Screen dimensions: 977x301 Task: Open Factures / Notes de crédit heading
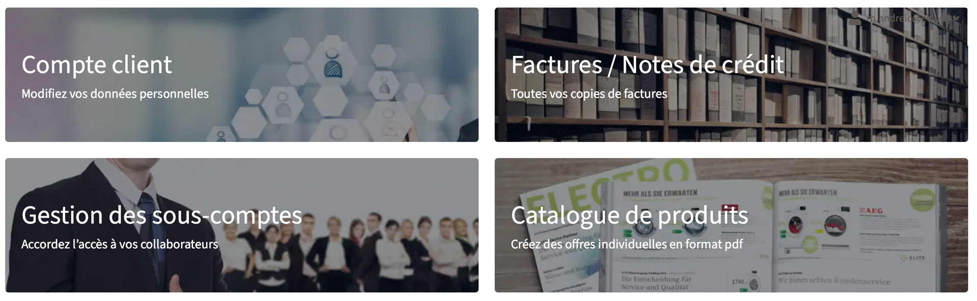(x=647, y=65)
